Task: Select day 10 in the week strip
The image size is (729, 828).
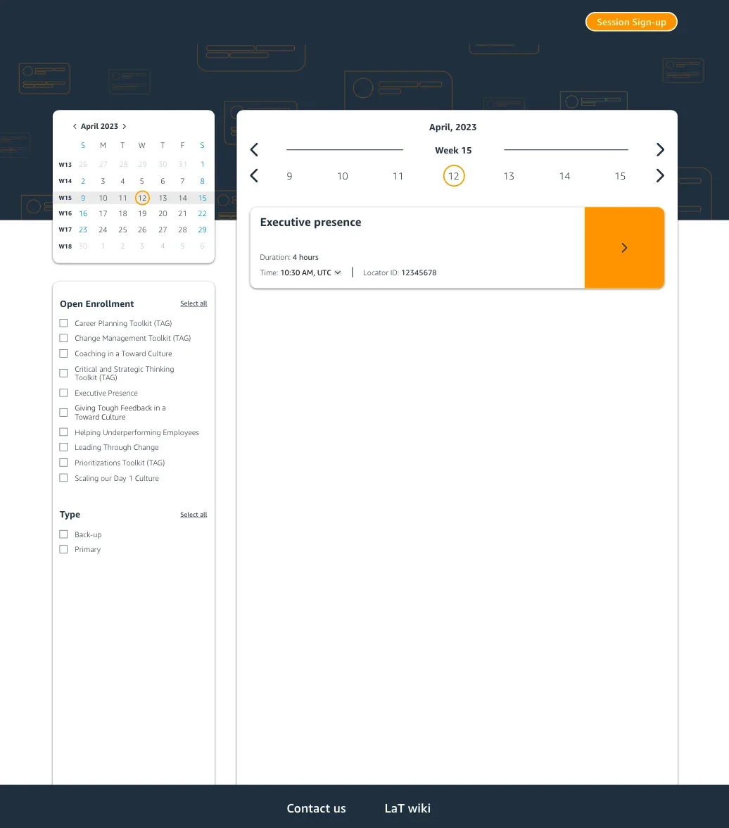Action: (343, 176)
